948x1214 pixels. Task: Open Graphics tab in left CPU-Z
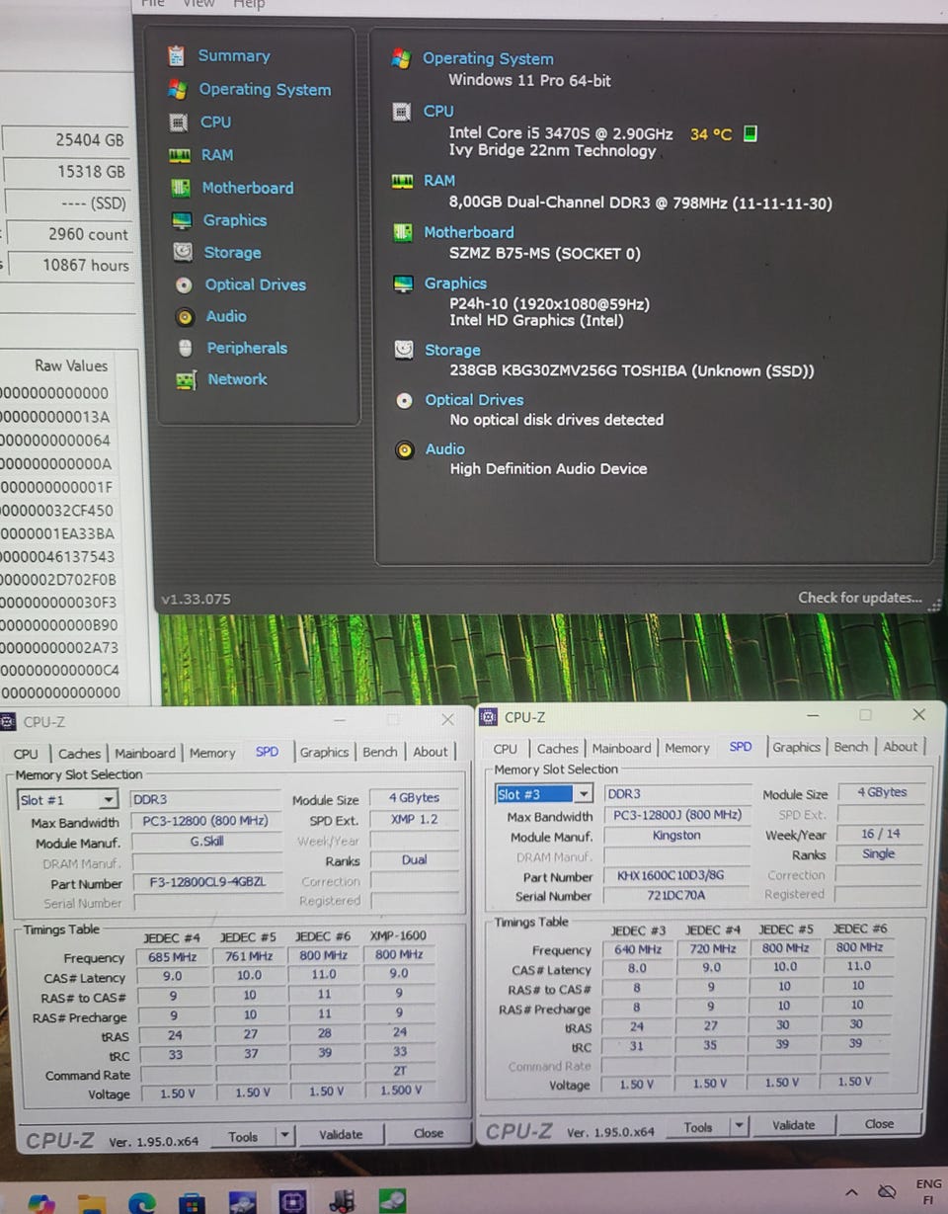[x=324, y=752]
